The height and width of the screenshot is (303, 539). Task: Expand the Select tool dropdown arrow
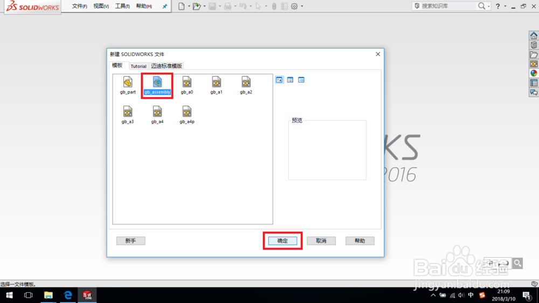266,6
